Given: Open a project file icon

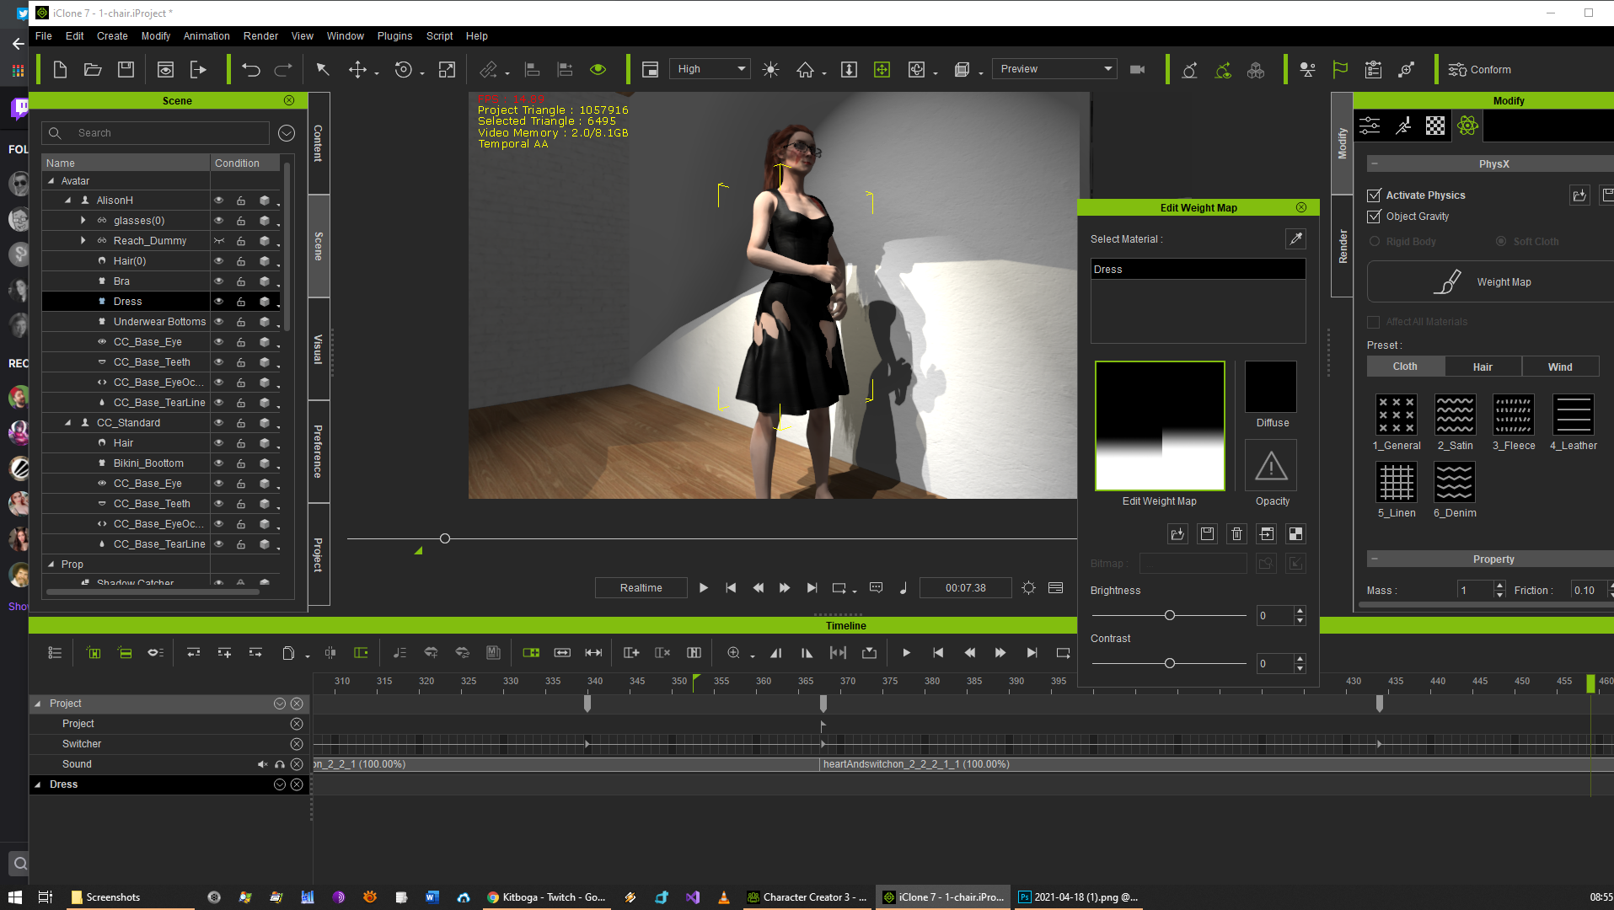Looking at the screenshot, I should [x=93, y=69].
